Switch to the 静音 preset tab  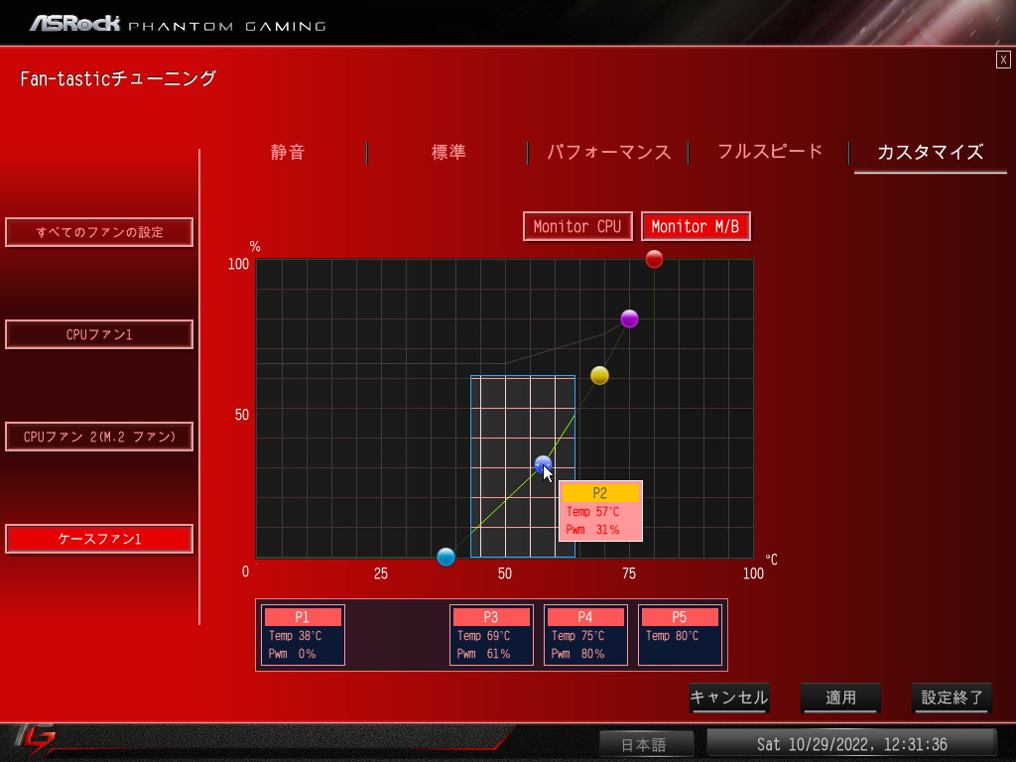[x=288, y=152]
